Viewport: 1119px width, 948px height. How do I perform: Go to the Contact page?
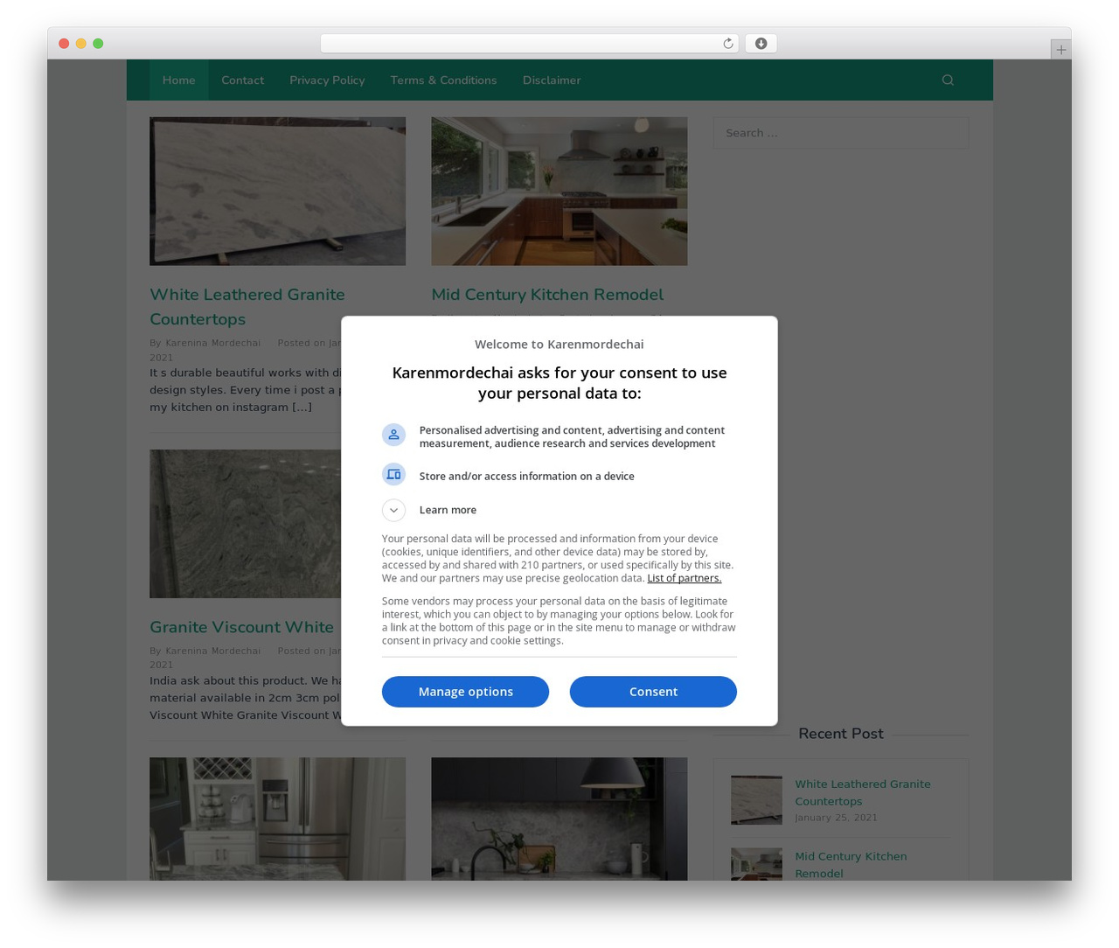pyautogui.click(x=242, y=80)
